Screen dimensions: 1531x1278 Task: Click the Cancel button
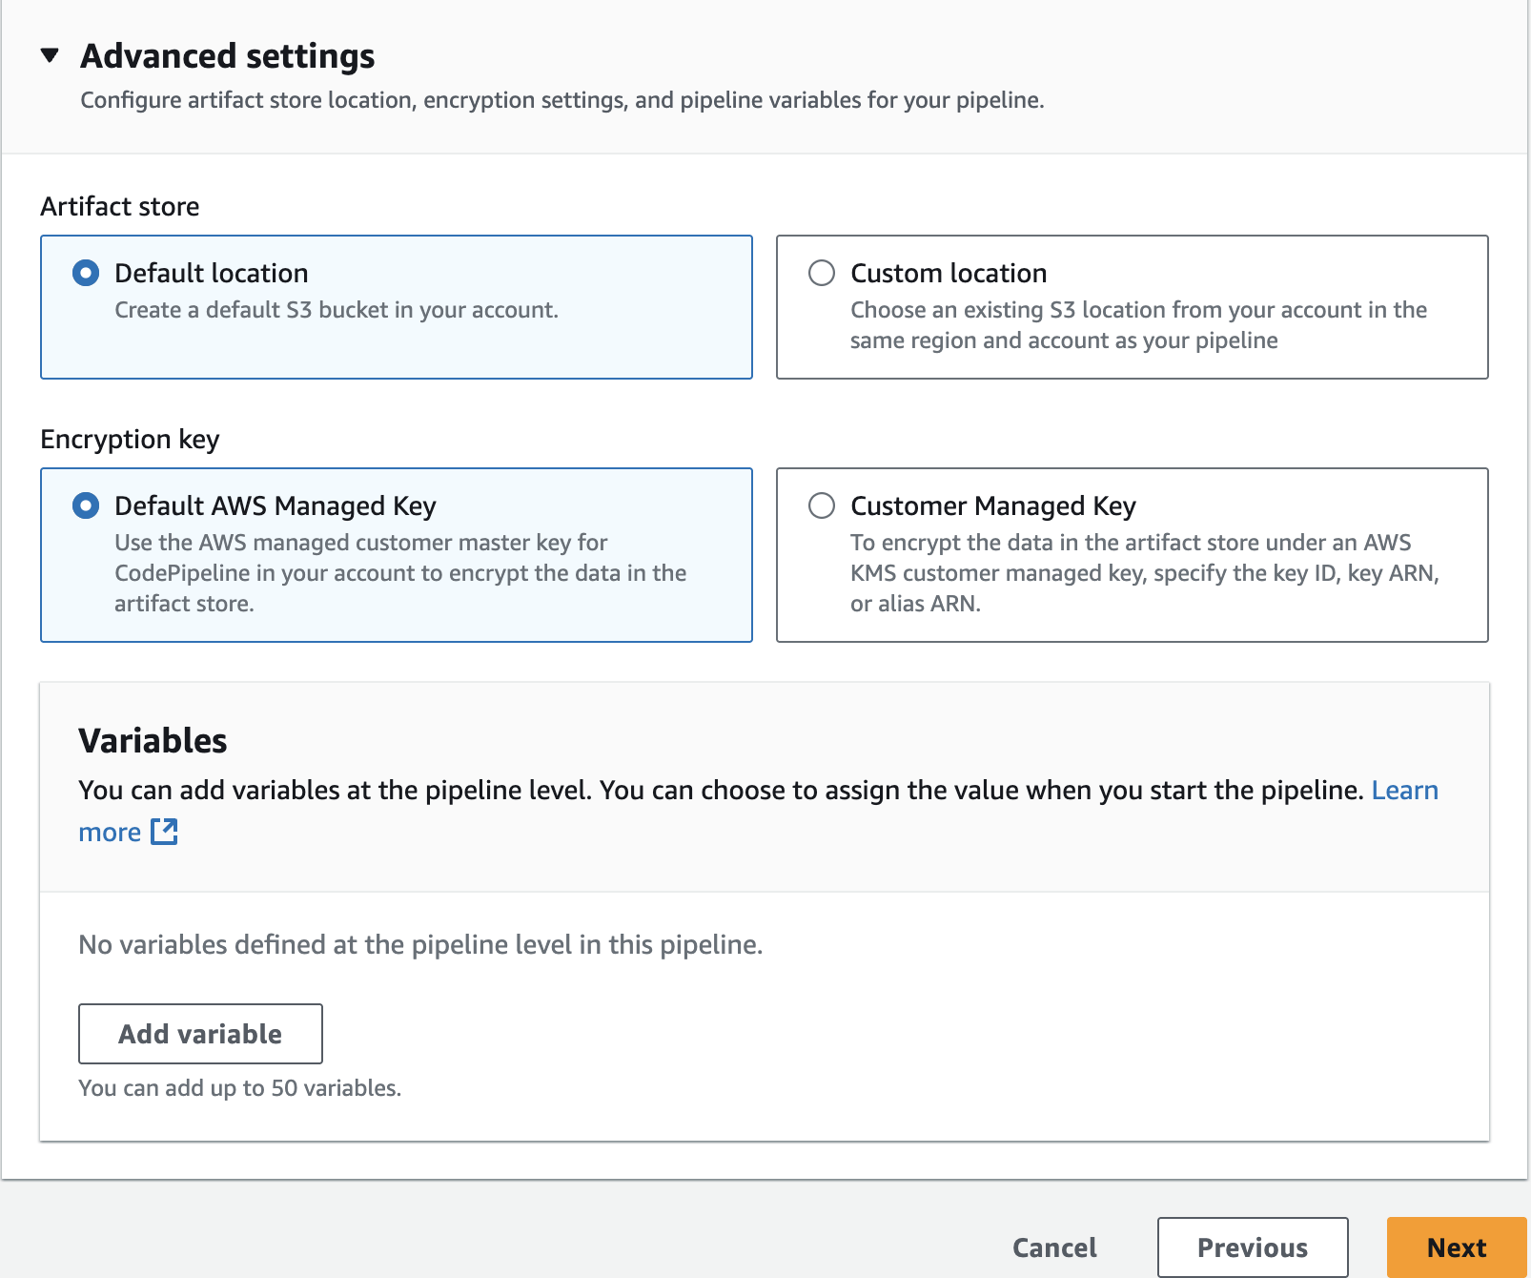[x=1054, y=1247]
